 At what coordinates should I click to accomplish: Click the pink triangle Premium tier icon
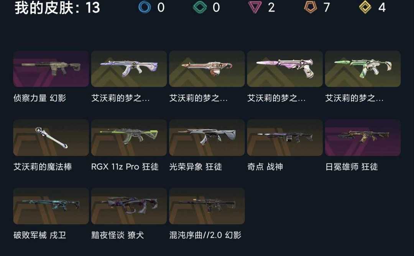(255, 7)
